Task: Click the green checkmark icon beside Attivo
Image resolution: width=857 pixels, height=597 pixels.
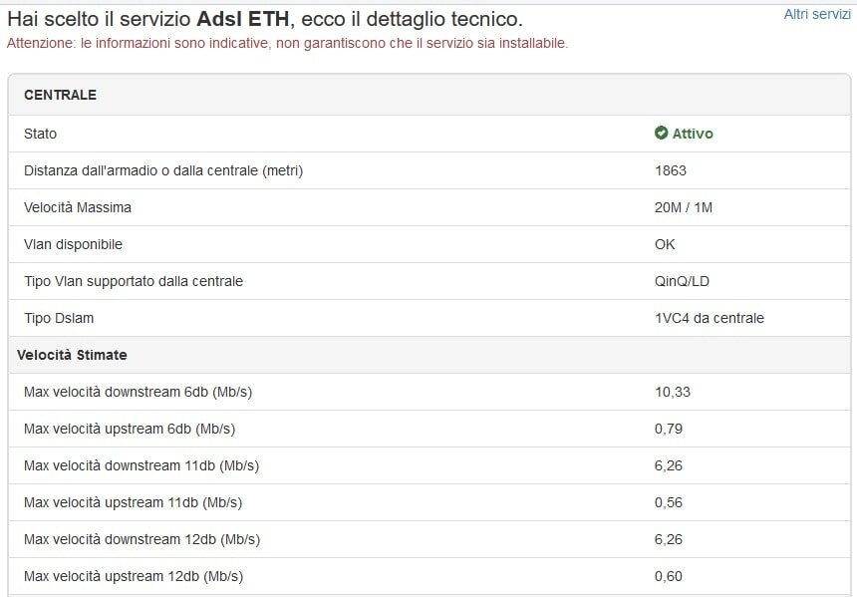Action: tap(661, 134)
